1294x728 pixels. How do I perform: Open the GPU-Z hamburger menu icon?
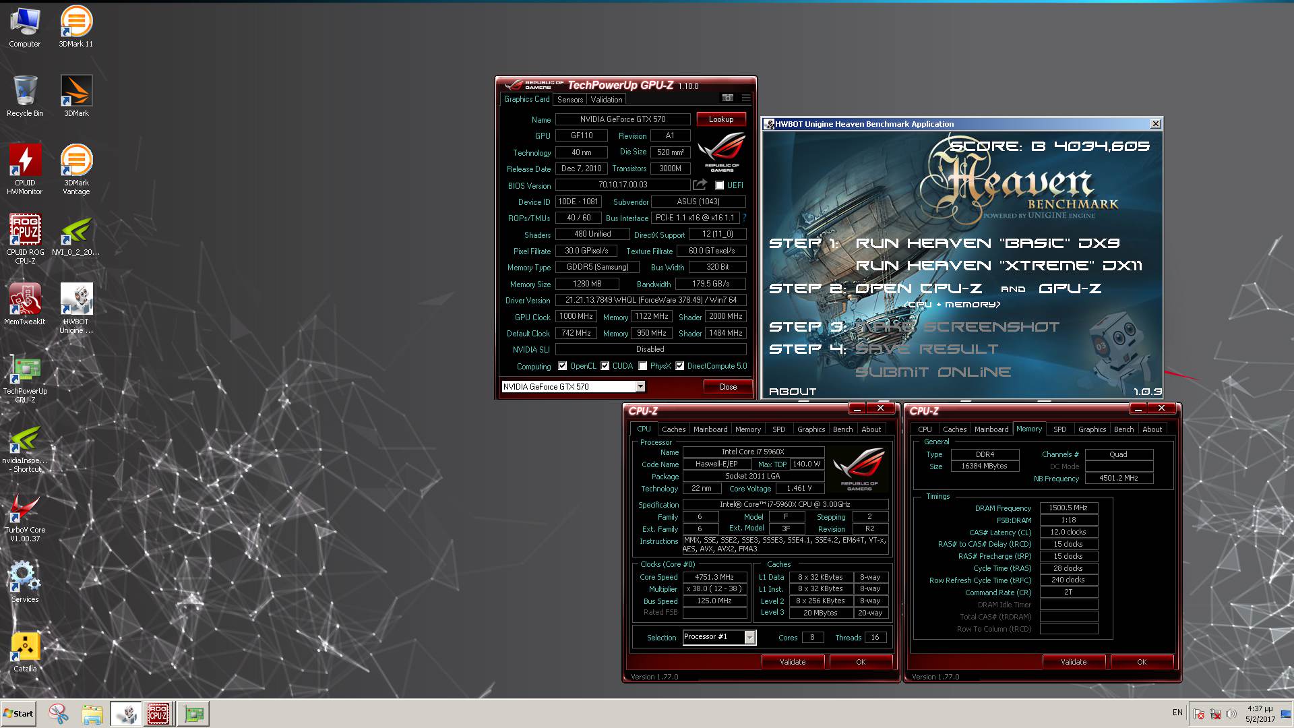[x=745, y=98]
